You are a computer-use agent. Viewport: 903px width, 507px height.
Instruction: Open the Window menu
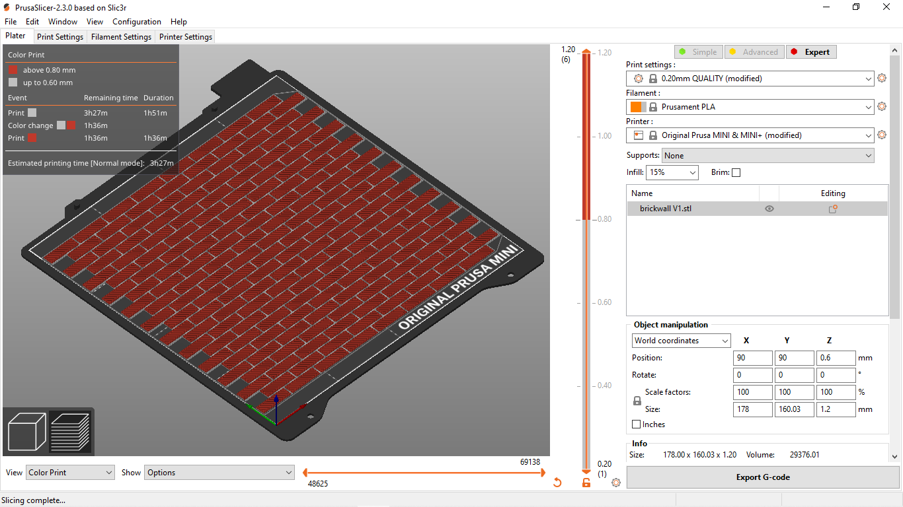(x=63, y=22)
